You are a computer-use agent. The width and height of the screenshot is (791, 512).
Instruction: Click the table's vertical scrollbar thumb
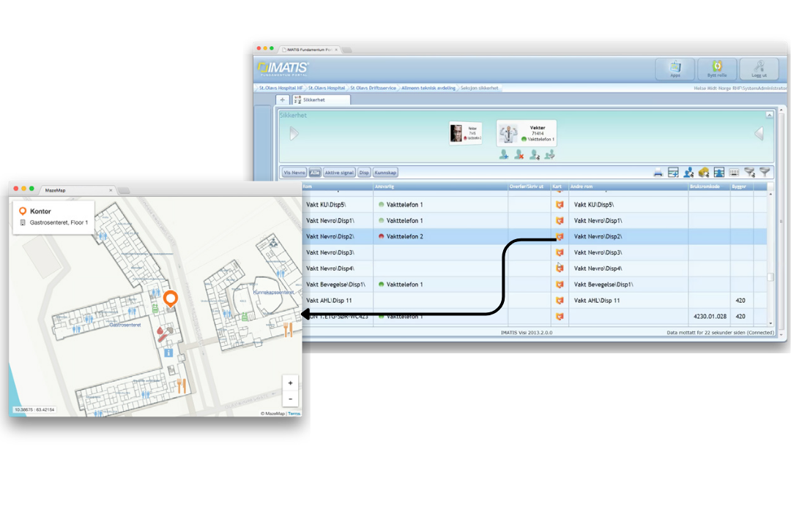770,276
